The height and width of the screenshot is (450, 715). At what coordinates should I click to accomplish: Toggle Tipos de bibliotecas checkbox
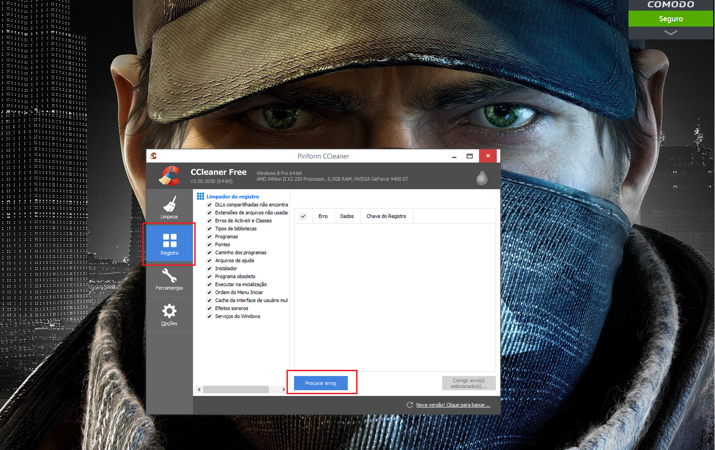[x=209, y=229]
